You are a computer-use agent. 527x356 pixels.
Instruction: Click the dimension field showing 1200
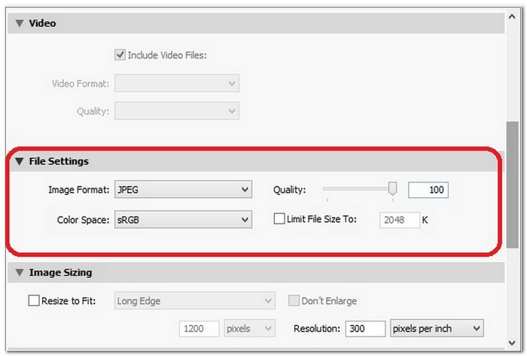click(x=199, y=329)
